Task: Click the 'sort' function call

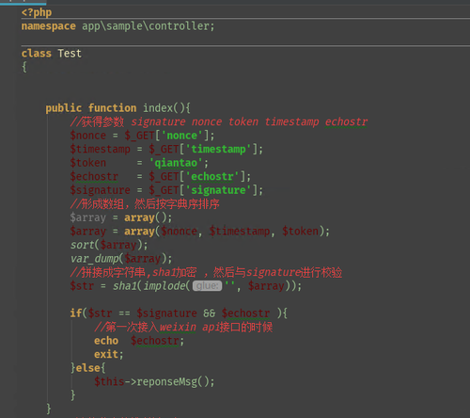Action: point(82,245)
